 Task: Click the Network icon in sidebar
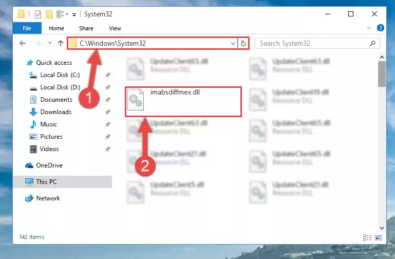[x=29, y=198]
